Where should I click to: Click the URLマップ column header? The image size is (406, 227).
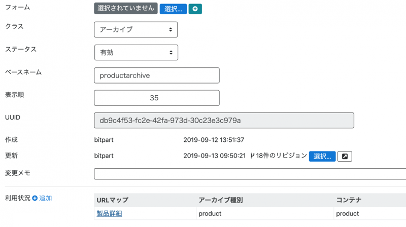[113, 200]
